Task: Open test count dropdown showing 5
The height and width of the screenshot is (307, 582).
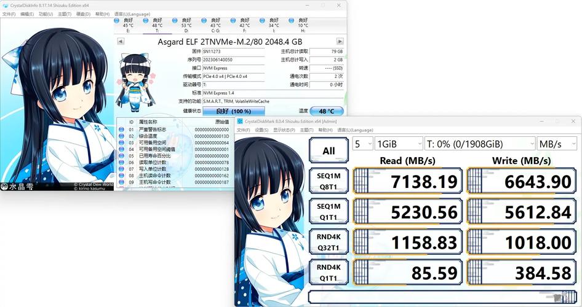Action: pyautogui.click(x=362, y=144)
